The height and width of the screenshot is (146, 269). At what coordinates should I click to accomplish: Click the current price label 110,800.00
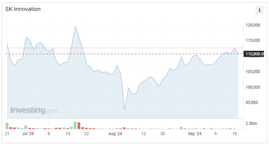pyautogui.click(x=255, y=54)
